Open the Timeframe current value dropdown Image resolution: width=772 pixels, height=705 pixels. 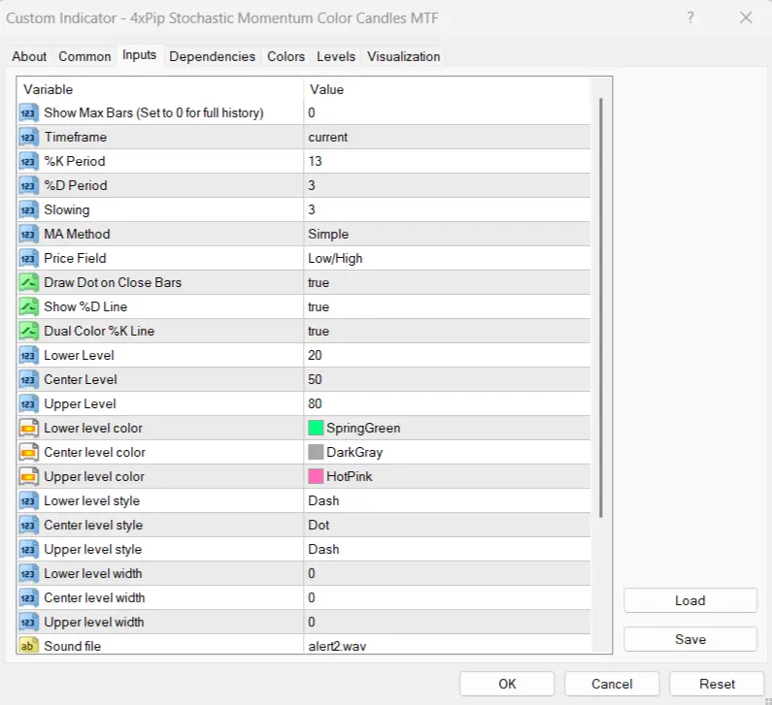(447, 137)
